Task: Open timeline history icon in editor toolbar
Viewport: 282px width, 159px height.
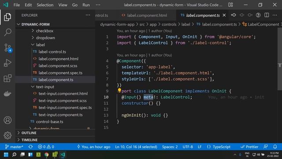Action: 258,15
